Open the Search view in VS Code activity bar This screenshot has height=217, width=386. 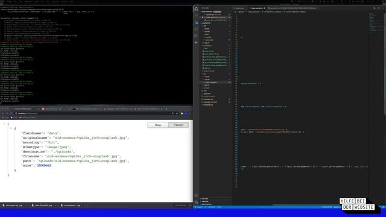coord(196,16)
